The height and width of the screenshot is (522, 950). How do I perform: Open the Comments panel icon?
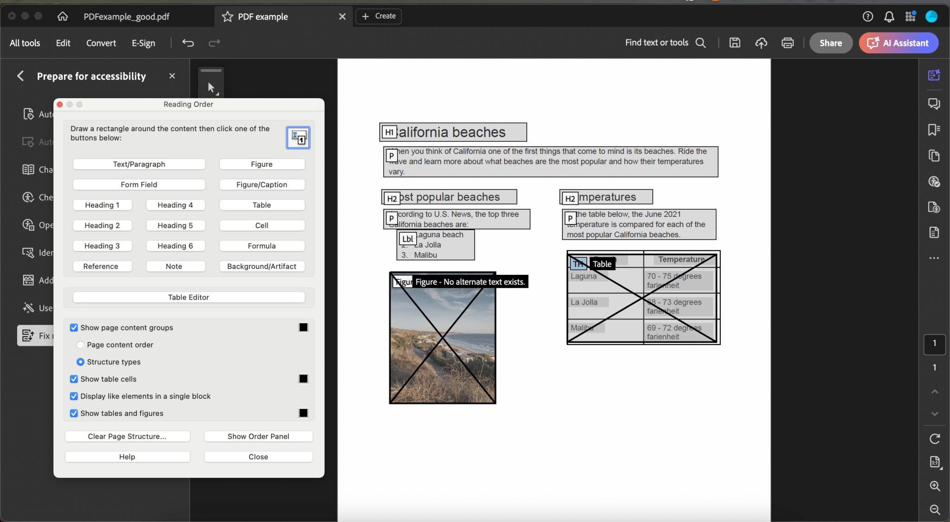click(934, 104)
